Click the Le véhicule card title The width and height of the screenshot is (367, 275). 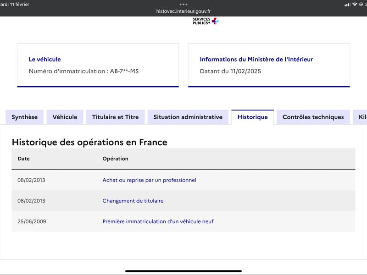pyautogui.click(x=44, y=60)
